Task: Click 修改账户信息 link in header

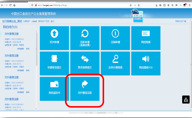Action: coord(44,22)
